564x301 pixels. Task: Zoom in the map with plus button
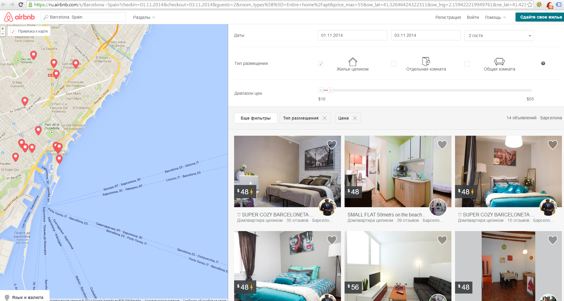pyautogui.click(x=3, y=29)
